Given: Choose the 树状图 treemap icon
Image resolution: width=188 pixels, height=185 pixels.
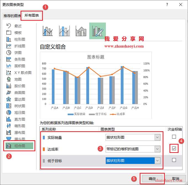Looking at the screenshot, I should click(9, 106).
